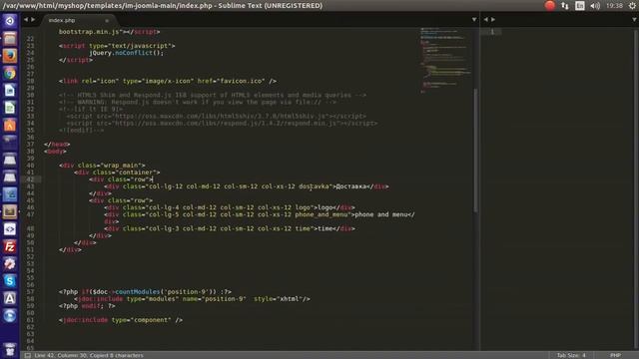
Task: Click 'position-9' name attribute on line 58
Action: (224, 299)
